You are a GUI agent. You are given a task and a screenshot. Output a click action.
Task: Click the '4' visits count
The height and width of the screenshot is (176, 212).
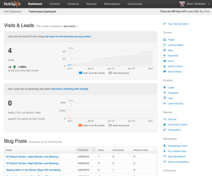[10, 51]
